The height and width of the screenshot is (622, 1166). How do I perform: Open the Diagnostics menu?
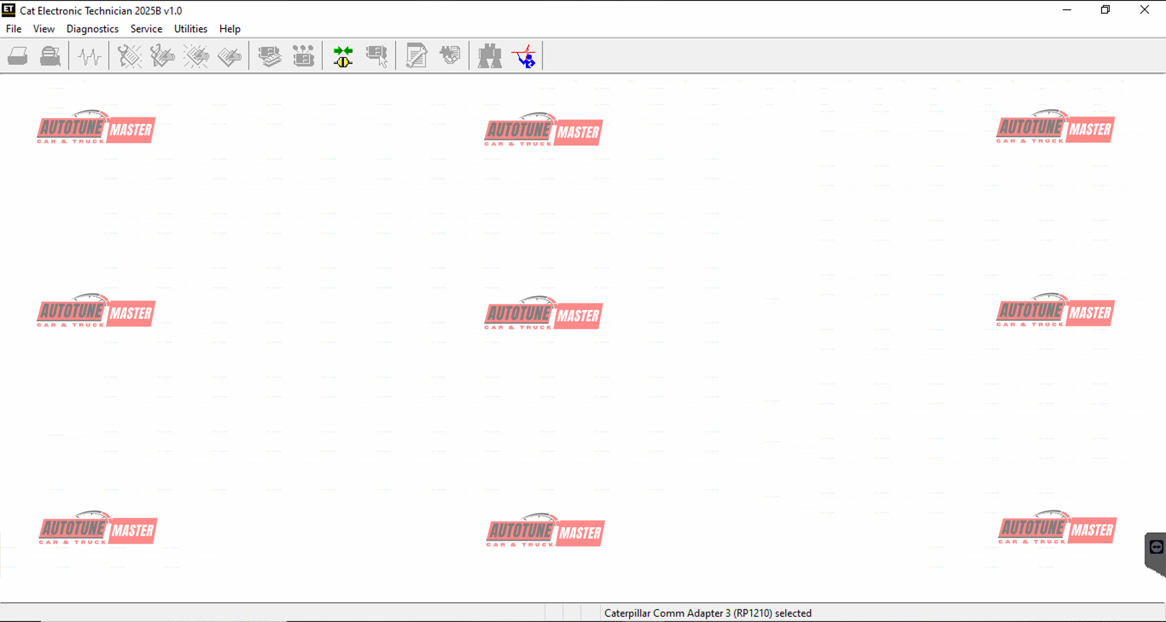coord(92,29)
